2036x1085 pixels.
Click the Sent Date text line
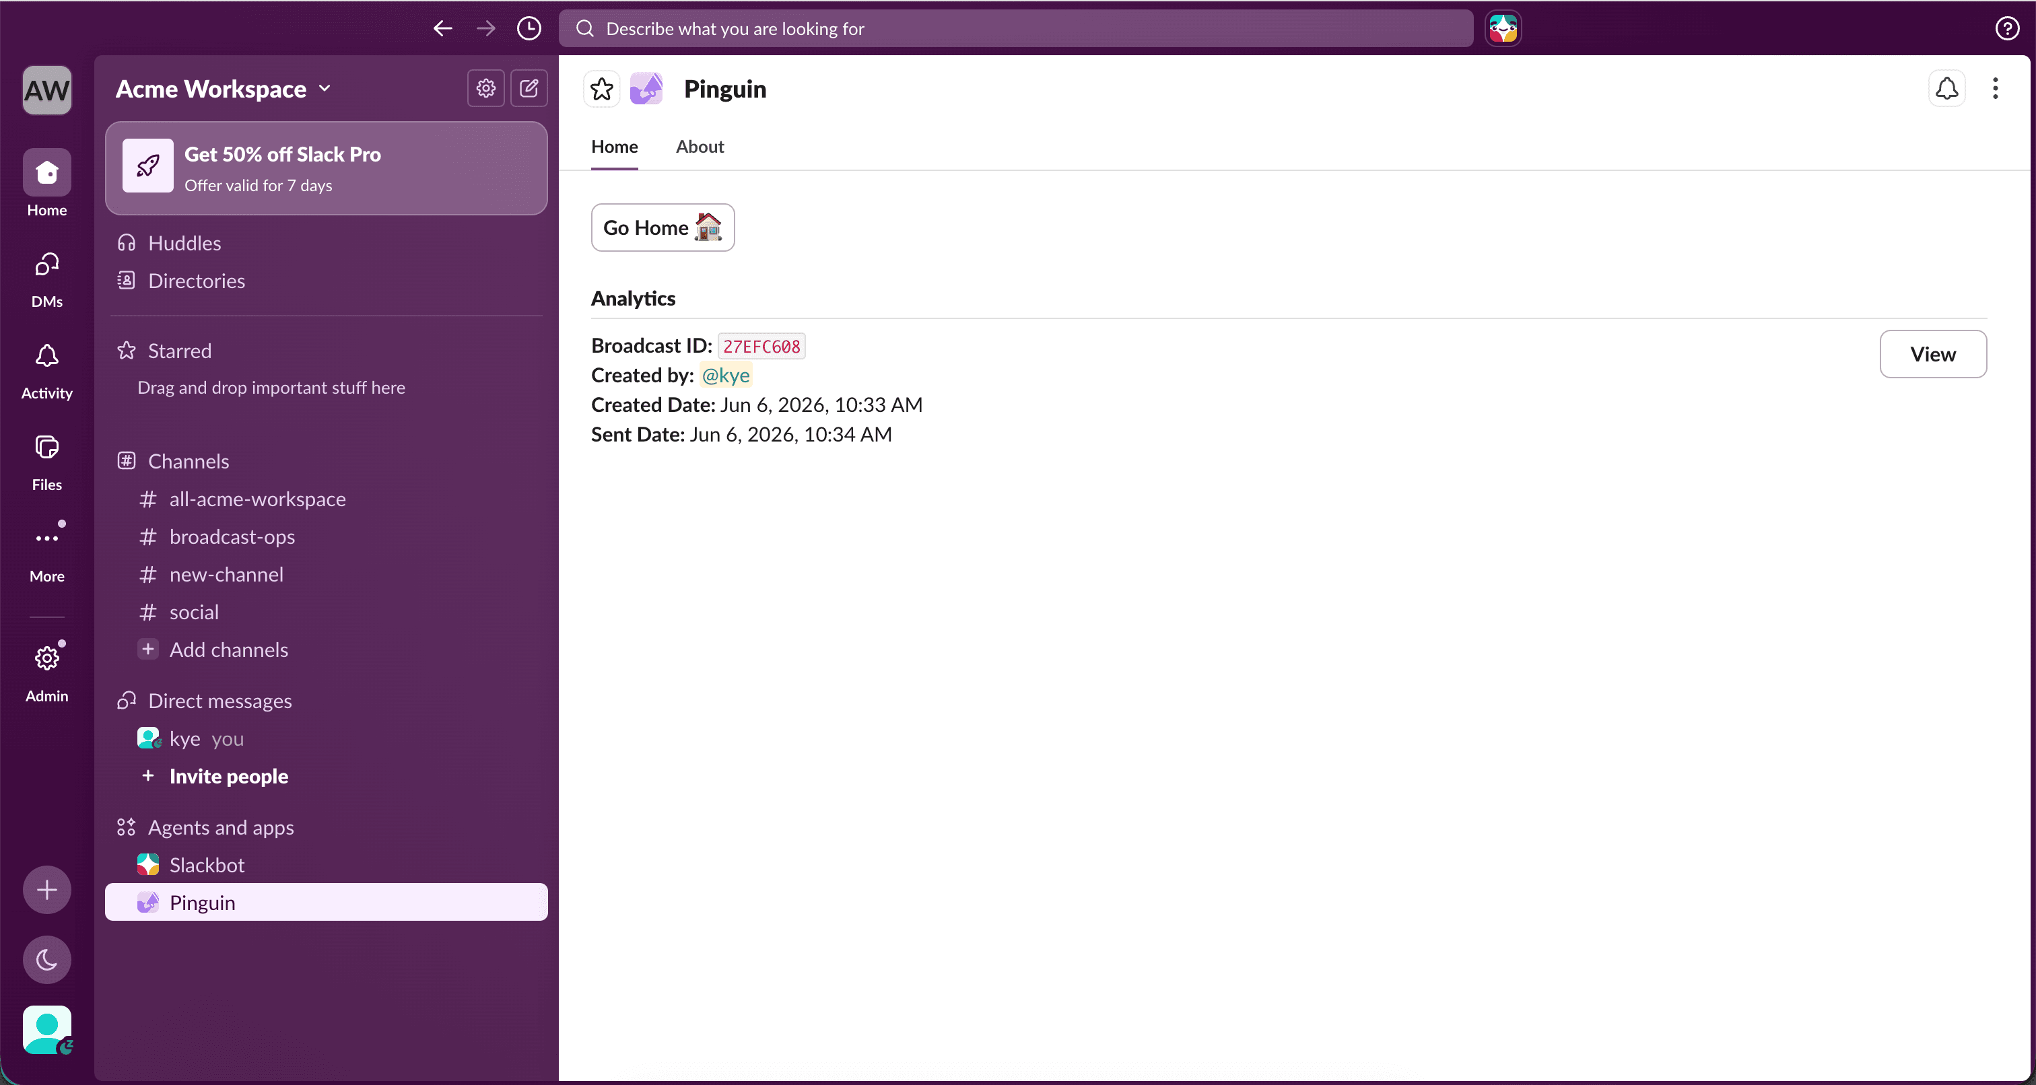click(x=741, y=435)
